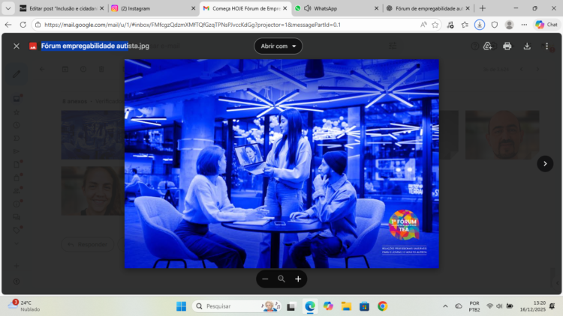Show hidden system tray icons chevron
The width and height of the screenshot is (563, 316).
[445, 306]
